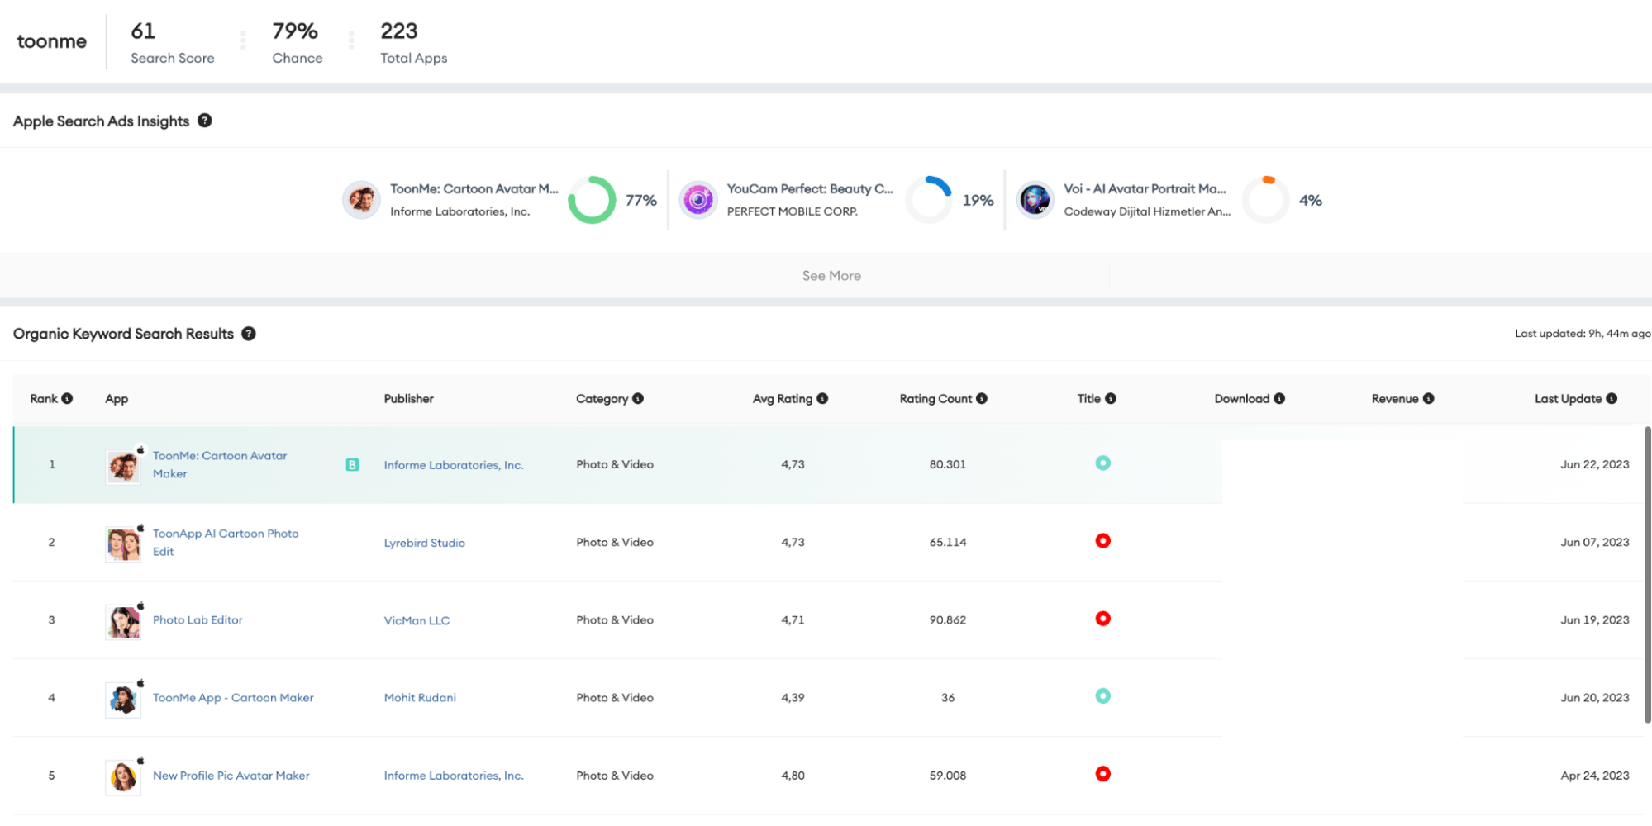Open the Organic Keyword Search Results help icon

[249, 334]
